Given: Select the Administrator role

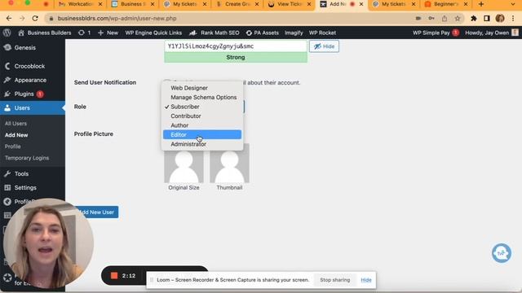Looking at the screenshot, I should 202,144.
